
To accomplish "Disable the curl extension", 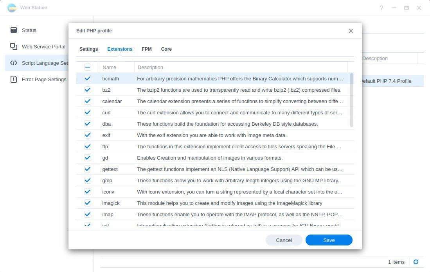I will pos(88,112).
